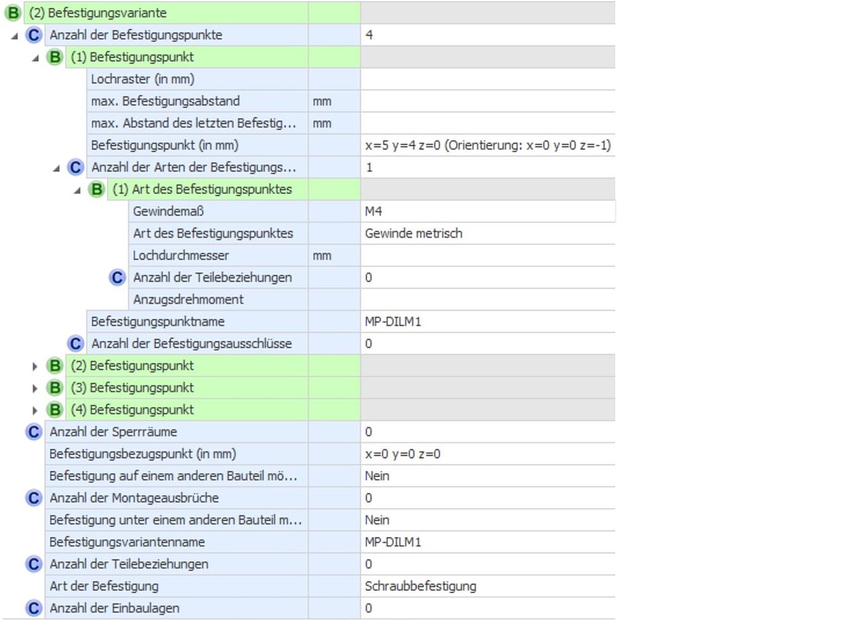Expand the (2) Befestigungspunkt node

pyautogui.click(x=35, y=366)
